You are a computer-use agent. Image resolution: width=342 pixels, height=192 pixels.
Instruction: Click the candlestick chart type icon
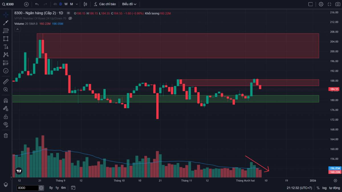[85, 4]
